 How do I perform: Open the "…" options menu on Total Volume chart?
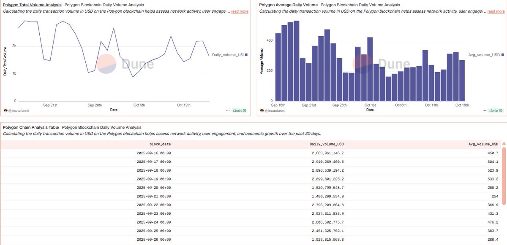point(227,110)
